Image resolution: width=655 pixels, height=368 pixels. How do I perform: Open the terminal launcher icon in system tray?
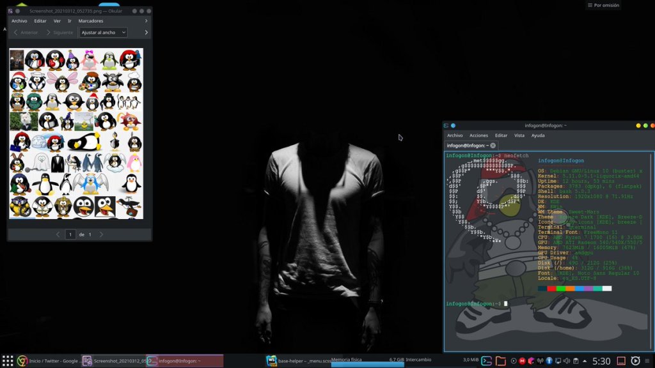coord(487,361)
